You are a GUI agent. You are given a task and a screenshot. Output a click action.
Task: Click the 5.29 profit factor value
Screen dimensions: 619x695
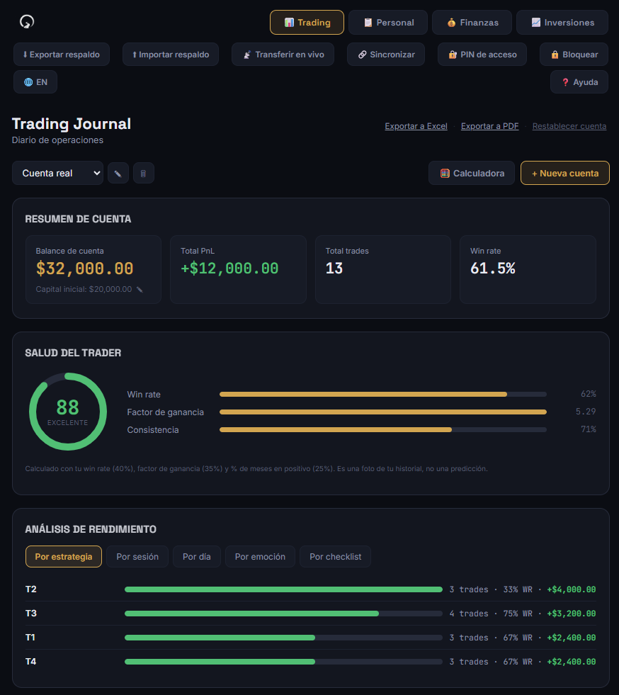tap(586, 412)
